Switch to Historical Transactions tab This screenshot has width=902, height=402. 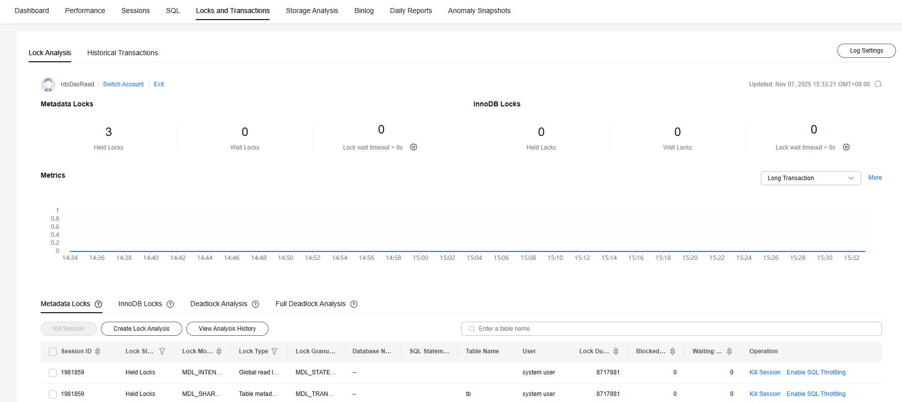[x=122, y=53]
